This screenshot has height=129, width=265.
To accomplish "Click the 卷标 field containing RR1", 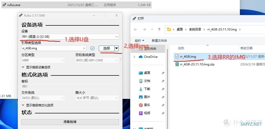I will point(70,87).
